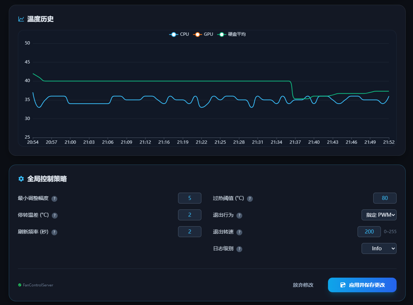
Task: Toggle CPU series in chart legend
Action: [x=179, y=34]
